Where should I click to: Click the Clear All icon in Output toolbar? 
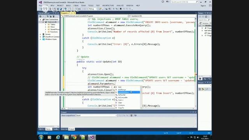pyautogui.click(x=132, y=115)
